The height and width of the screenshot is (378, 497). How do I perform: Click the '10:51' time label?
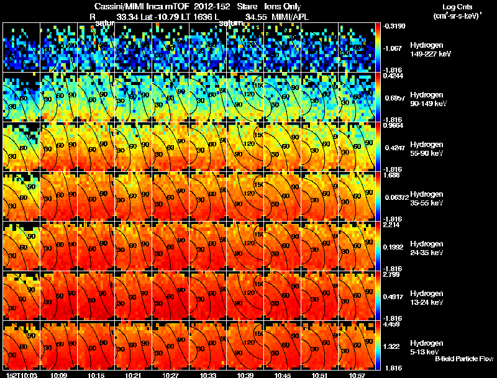[320, 375]
